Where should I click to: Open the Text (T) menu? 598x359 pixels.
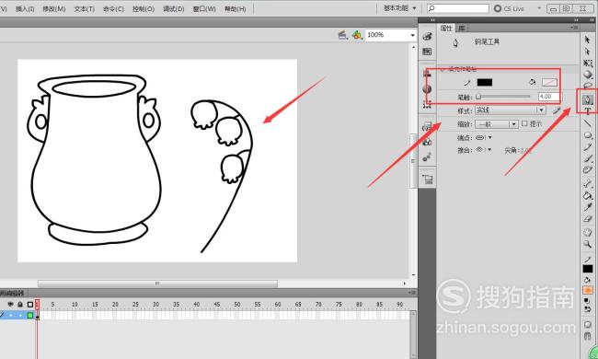tap(85, 9)
